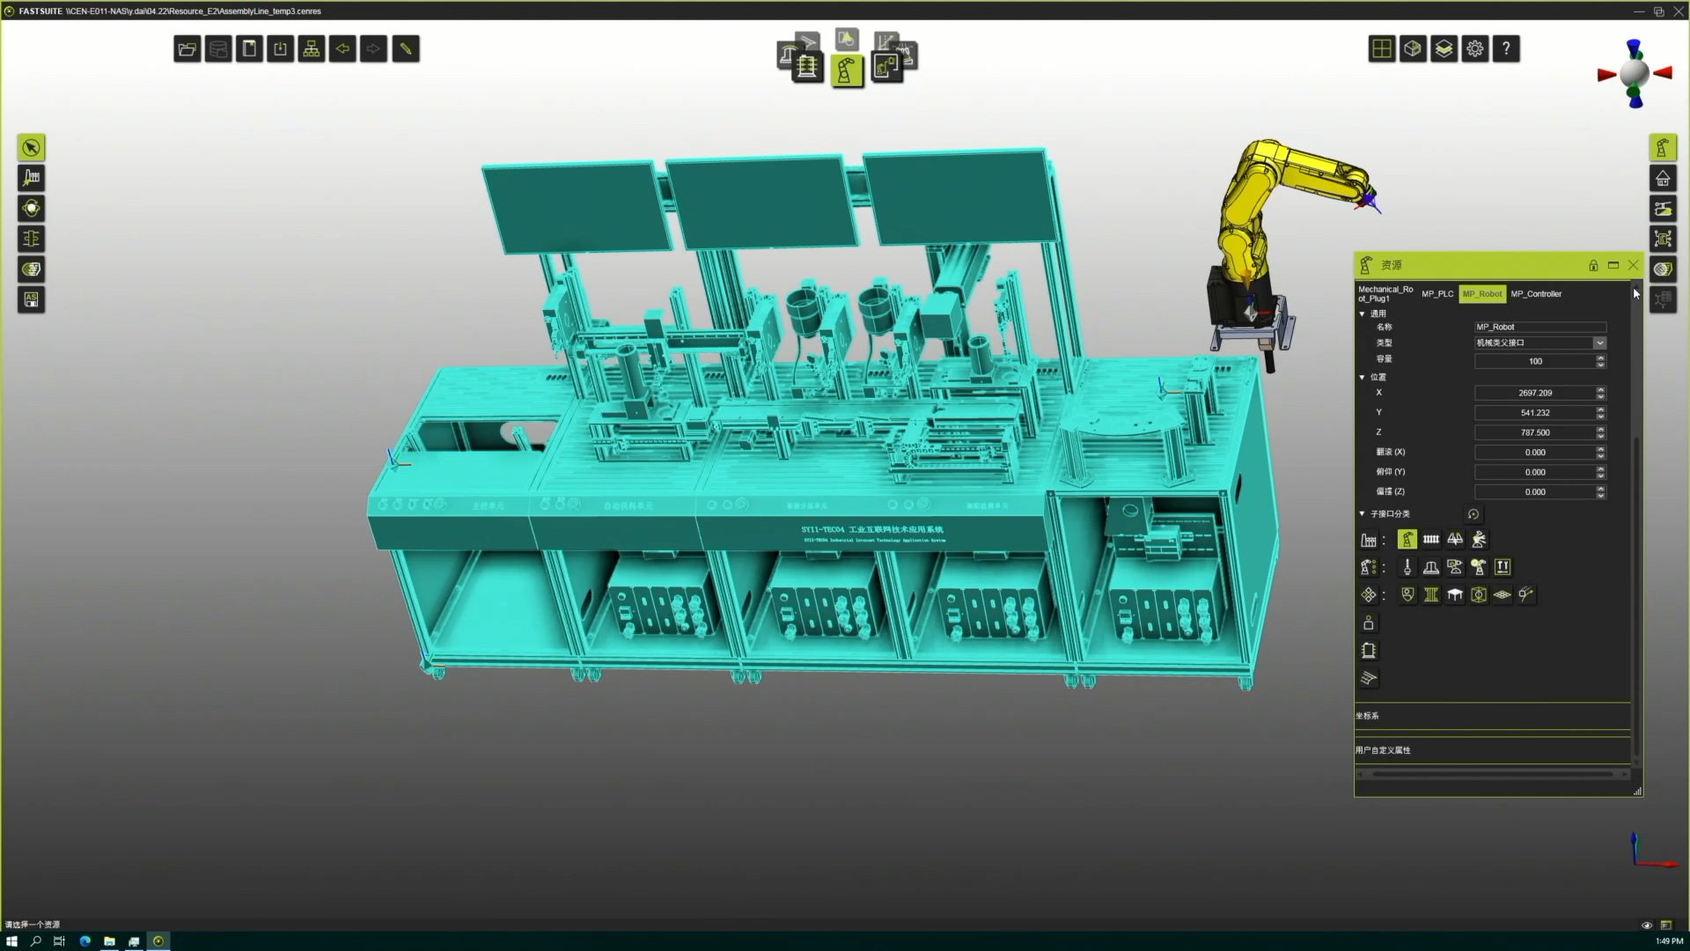Click the home icon on right sidebar
1690x951 pixels.
point(1663,179)
